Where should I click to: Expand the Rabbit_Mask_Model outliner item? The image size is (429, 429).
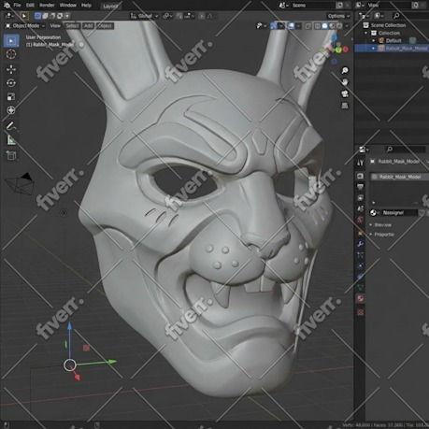(374, 48)
